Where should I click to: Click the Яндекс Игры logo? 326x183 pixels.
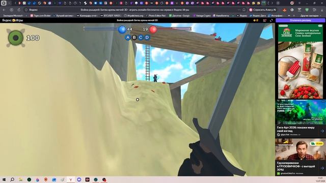click(x=12, y=20)
